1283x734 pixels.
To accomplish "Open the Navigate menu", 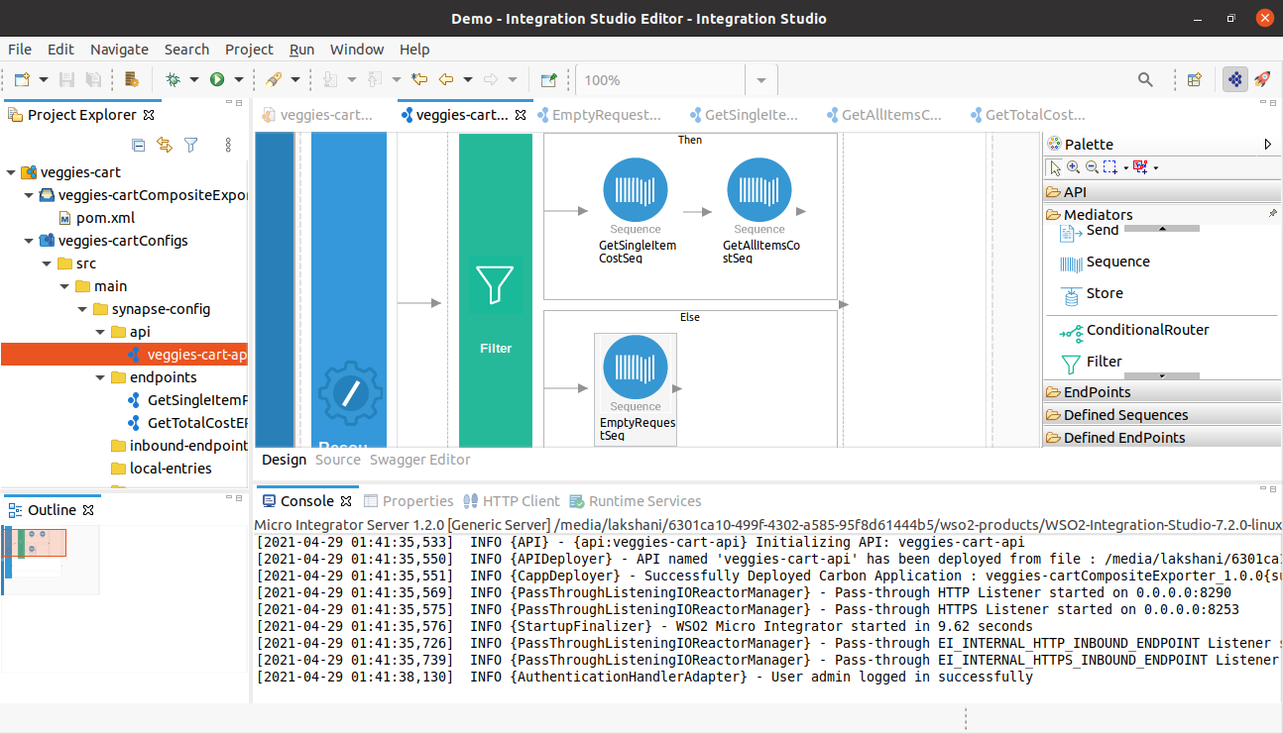I will pos(119,50).
